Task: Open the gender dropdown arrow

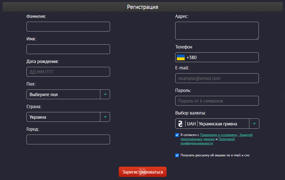Action: pyautogui.click(x=105, y=94)
